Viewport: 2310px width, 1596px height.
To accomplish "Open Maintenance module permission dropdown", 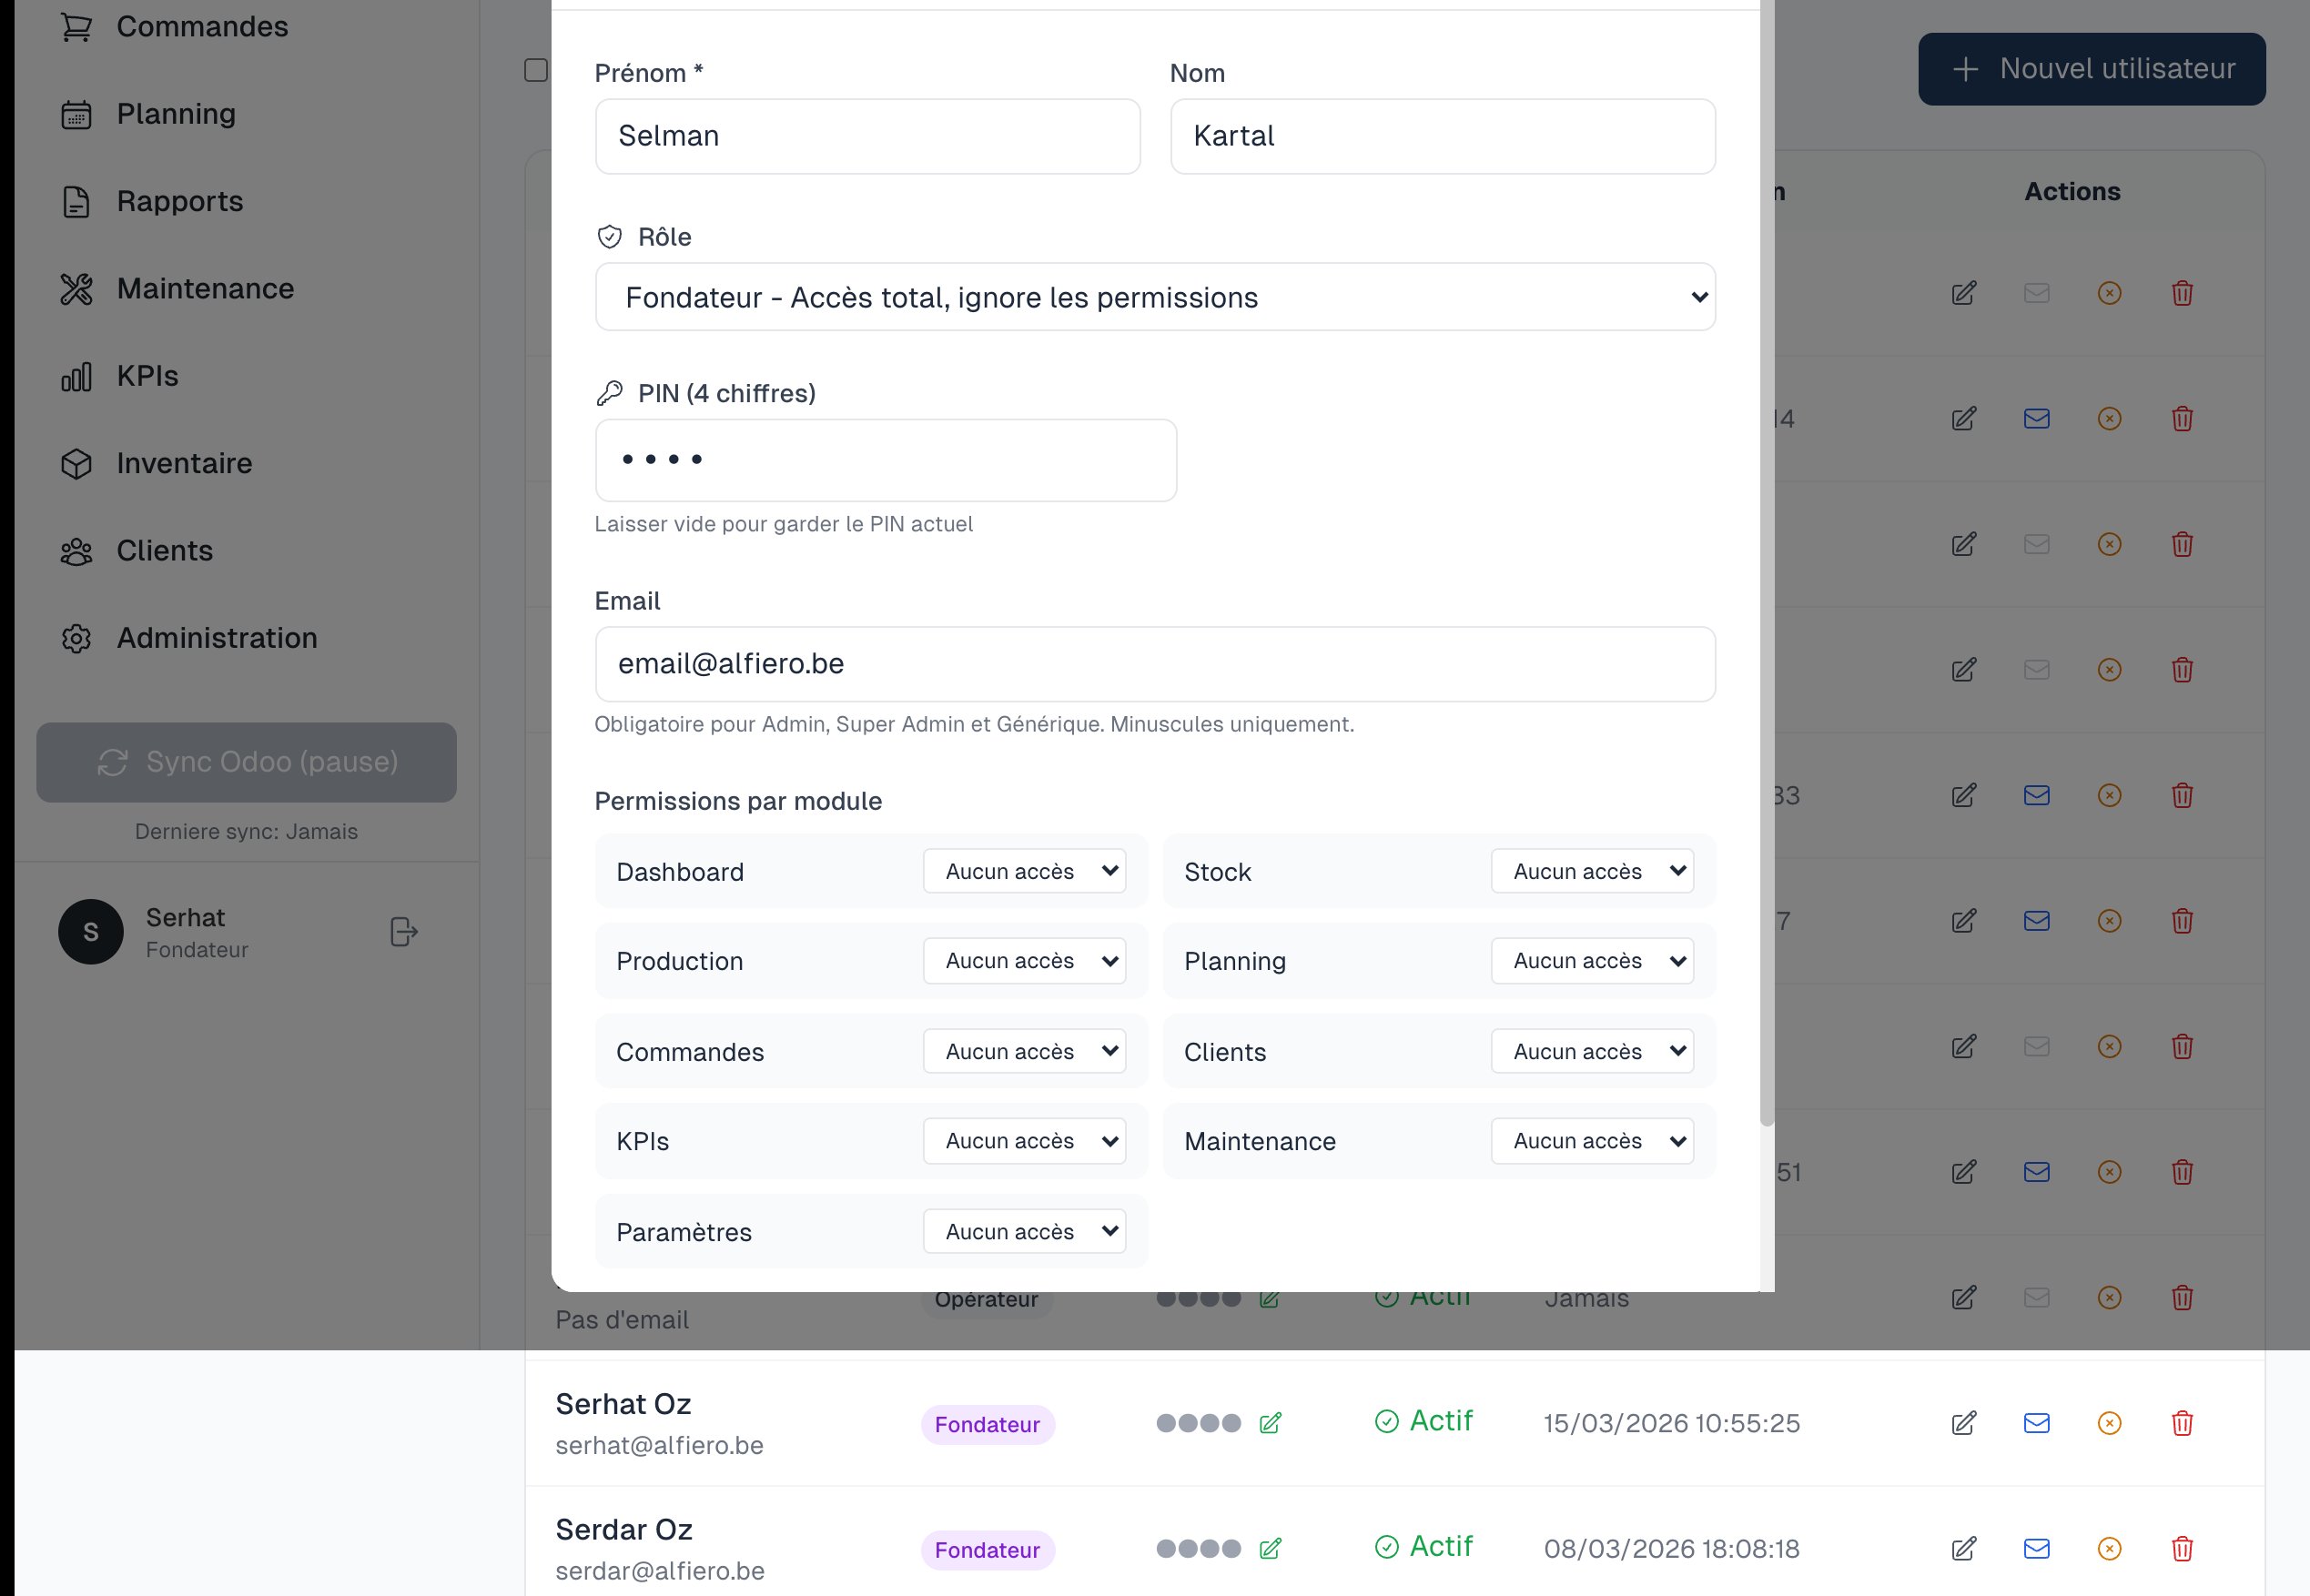I will click(1591, 1141).
